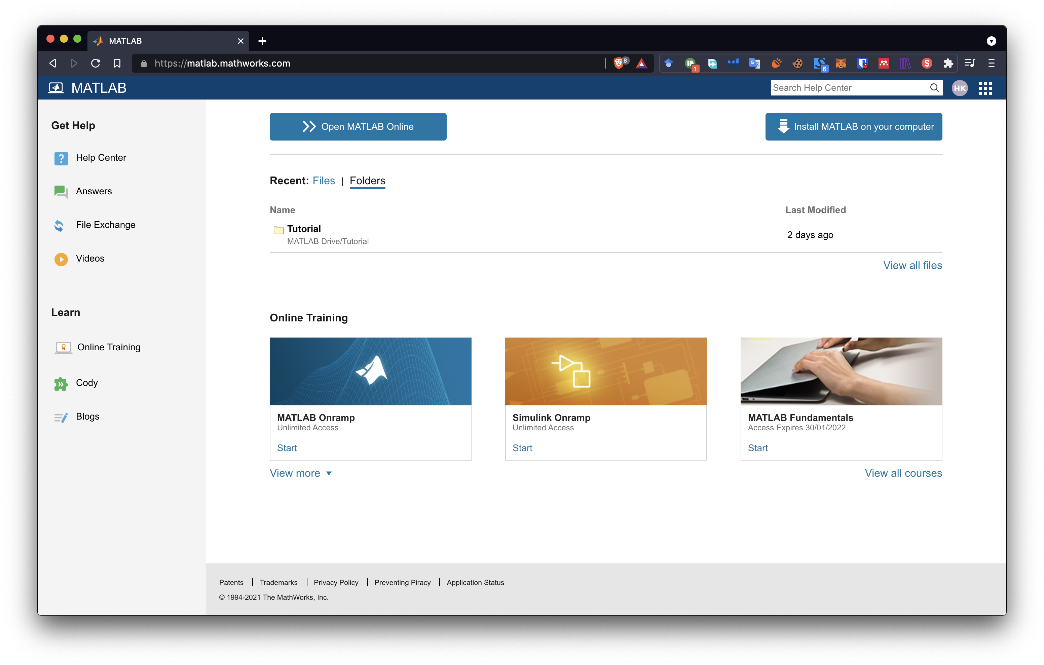
Task: Click the Brave Rewards triangle icon
Action: 641,63
